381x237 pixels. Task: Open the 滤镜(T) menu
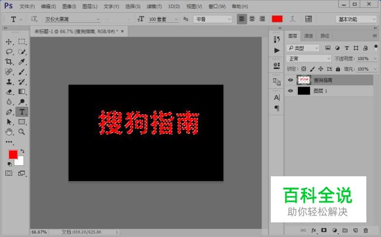tap(154, 6)
